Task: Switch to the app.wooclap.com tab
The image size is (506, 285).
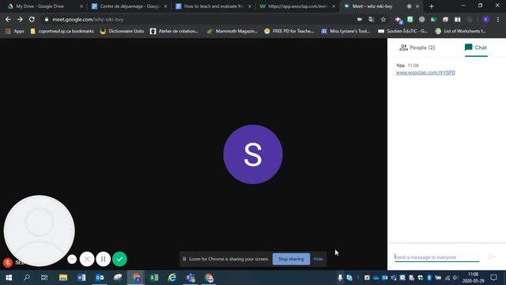Action: 298,6
